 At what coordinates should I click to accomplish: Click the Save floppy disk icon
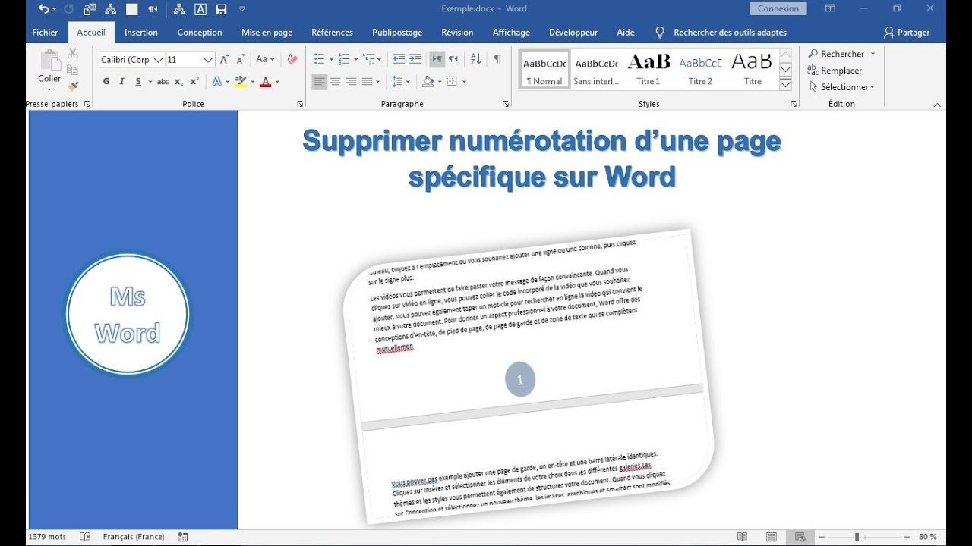pyautogui.click(x=221, y=9)
